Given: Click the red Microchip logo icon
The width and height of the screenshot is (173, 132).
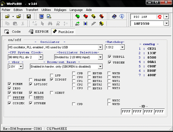Looking at the screenshot, I should tap(160, 17).
